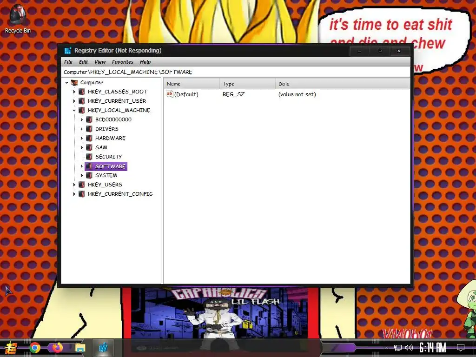Open File Explorer from the taskbar
This screenshot has height=357, width=476.
pyautogui.click(x=80, y=348)
